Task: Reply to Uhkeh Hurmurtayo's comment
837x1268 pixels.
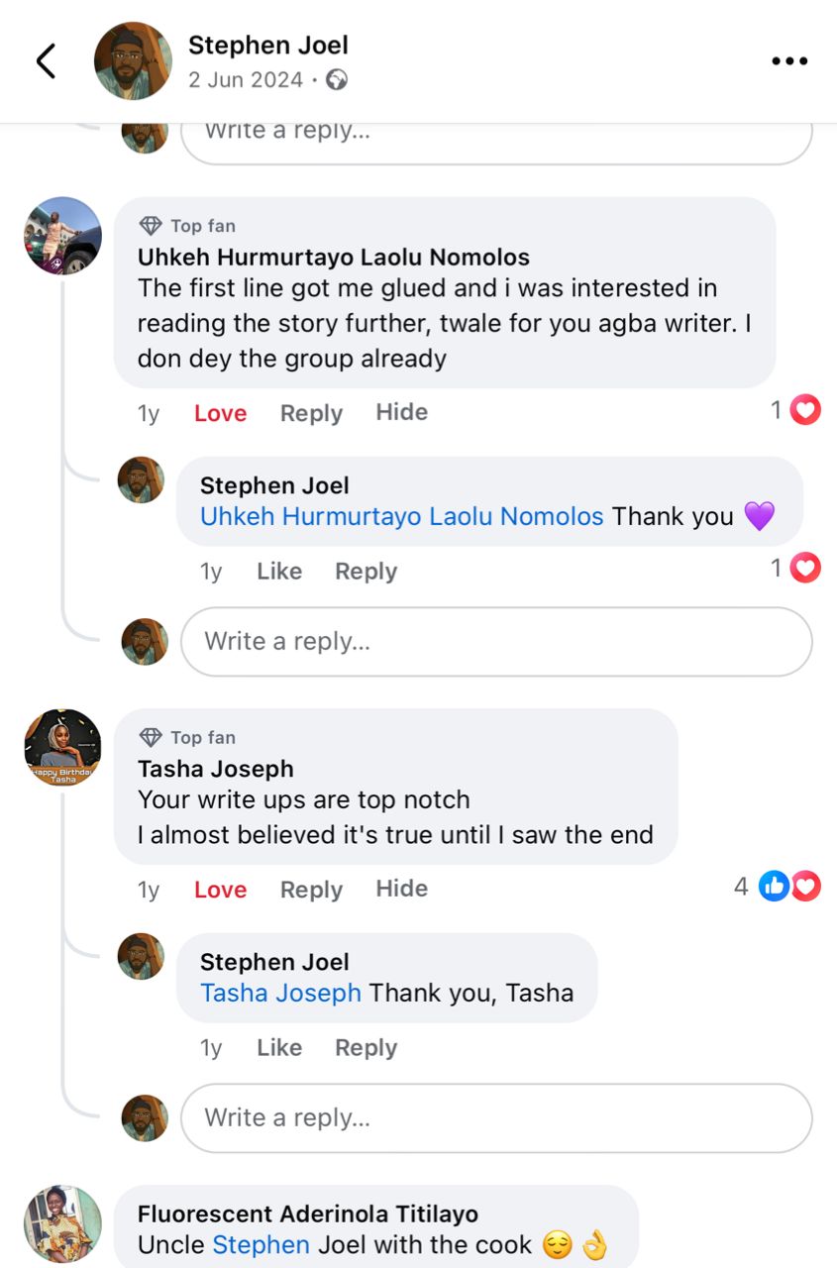Action: pos(311,413)
